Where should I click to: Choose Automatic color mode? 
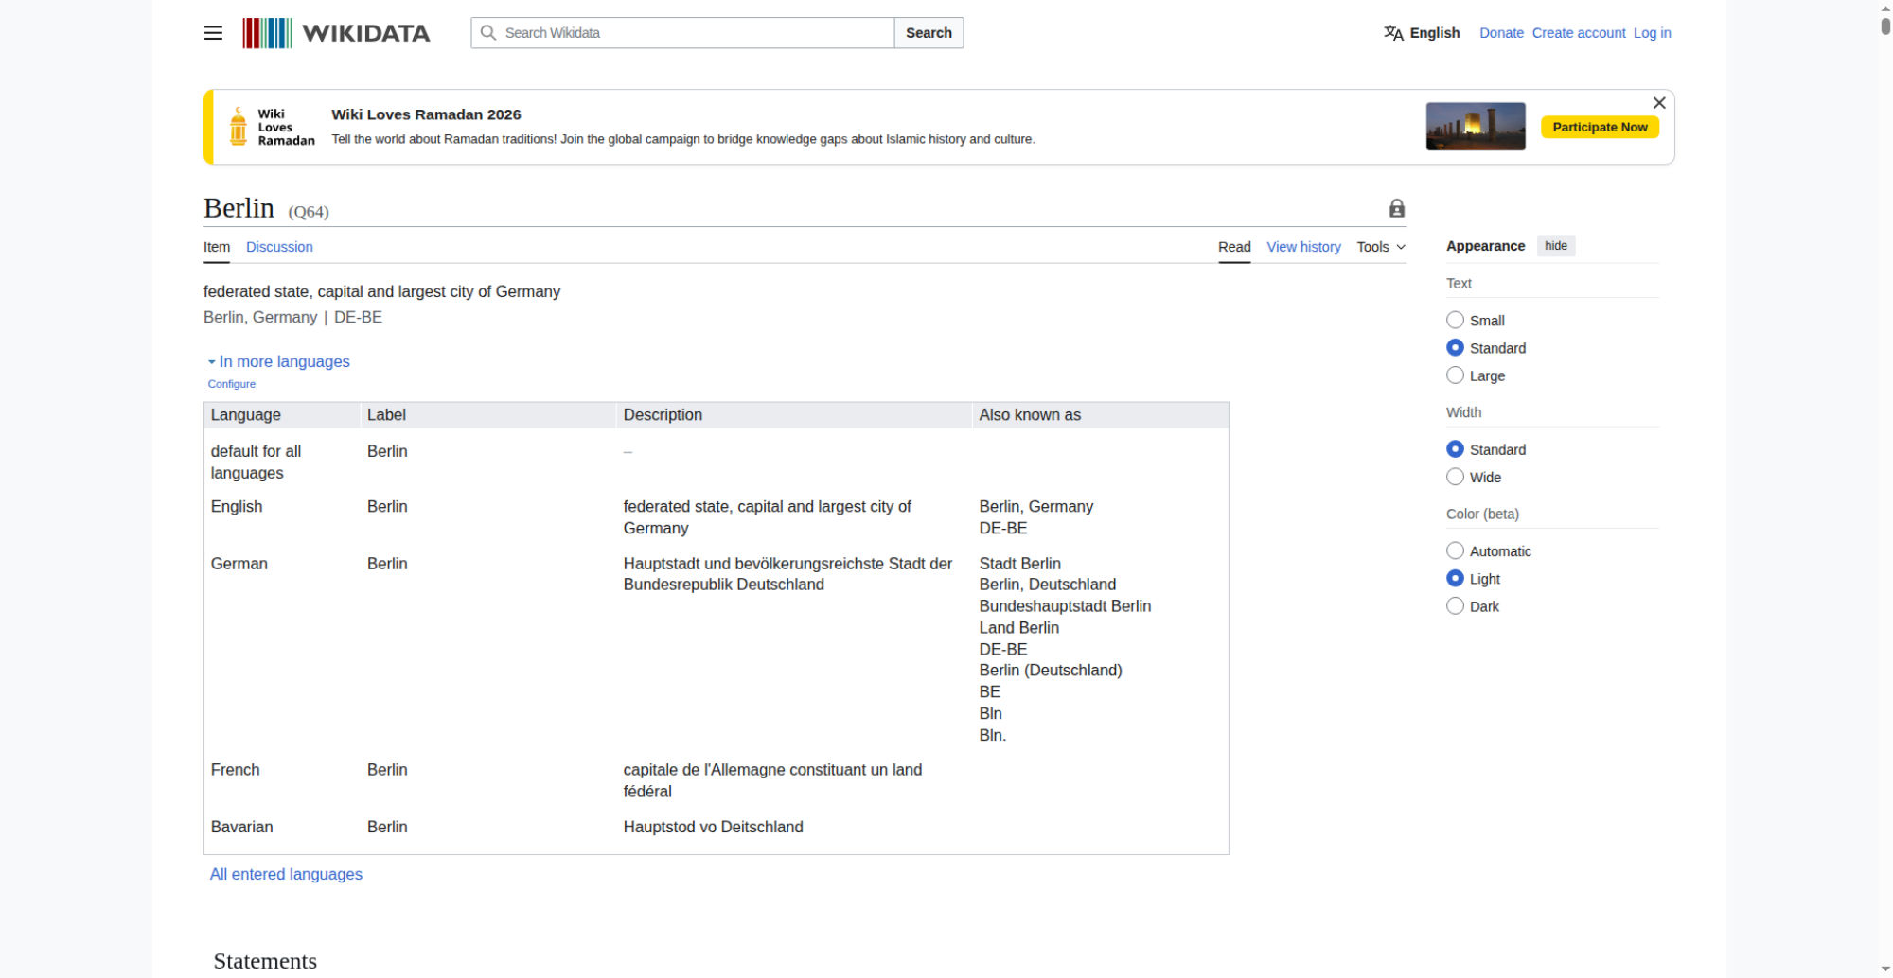1455,551
